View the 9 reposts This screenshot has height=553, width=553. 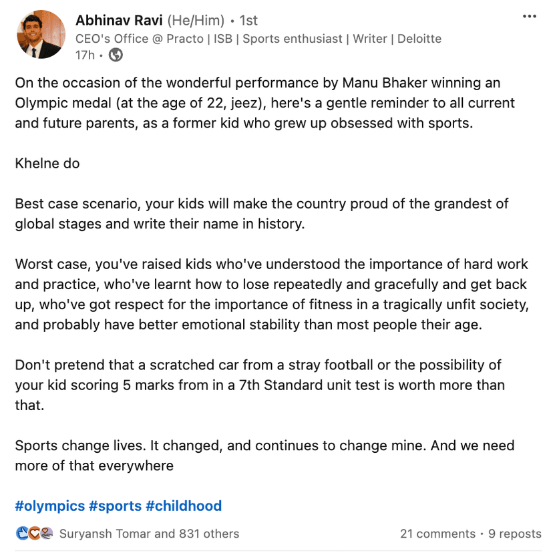(x=514, y=534)
